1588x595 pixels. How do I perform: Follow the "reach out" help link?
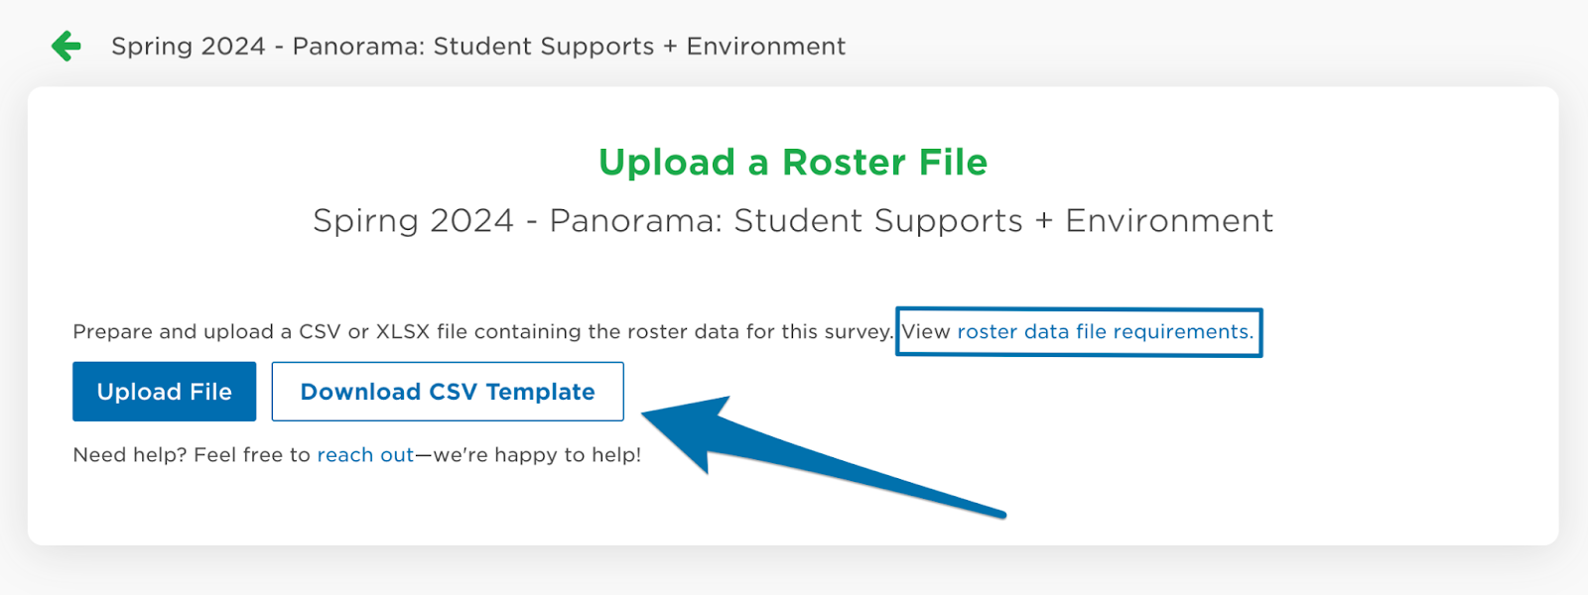tap(365, 455)
